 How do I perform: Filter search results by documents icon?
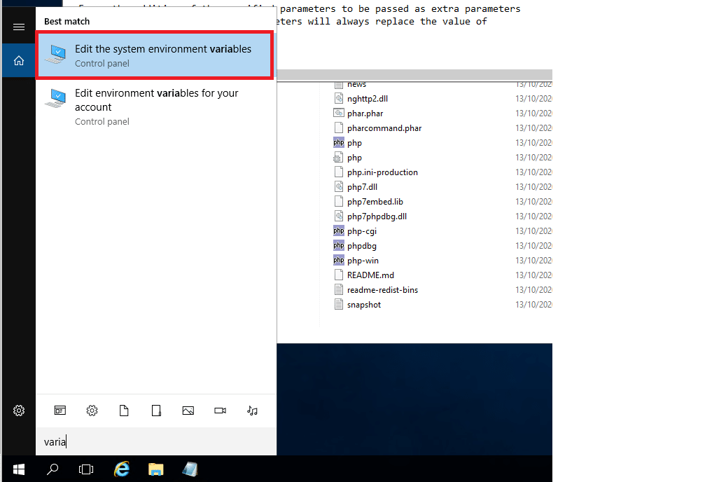tap(124, 411)
